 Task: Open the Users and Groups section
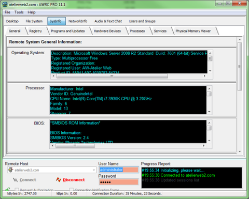(142, 21)
